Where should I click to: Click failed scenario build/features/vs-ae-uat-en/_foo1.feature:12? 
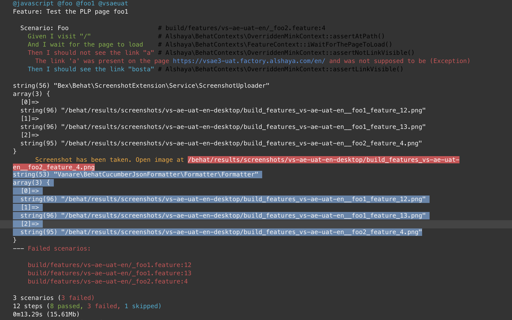click(109, 265)
